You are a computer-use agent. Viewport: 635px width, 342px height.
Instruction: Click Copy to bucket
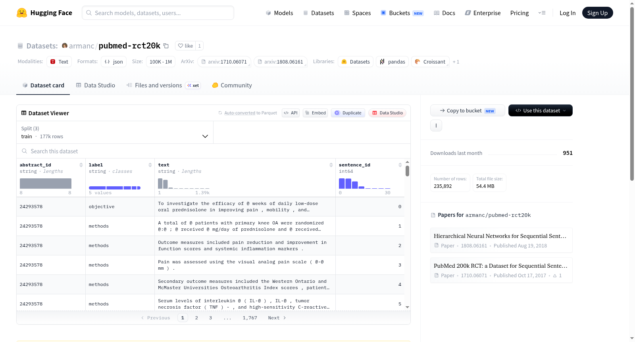(468, 110)
